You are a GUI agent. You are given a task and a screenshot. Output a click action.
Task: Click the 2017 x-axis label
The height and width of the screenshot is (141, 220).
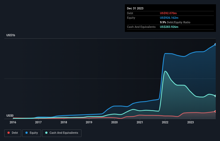[38, 122]
